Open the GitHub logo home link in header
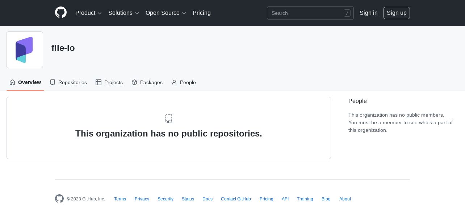 61,13
